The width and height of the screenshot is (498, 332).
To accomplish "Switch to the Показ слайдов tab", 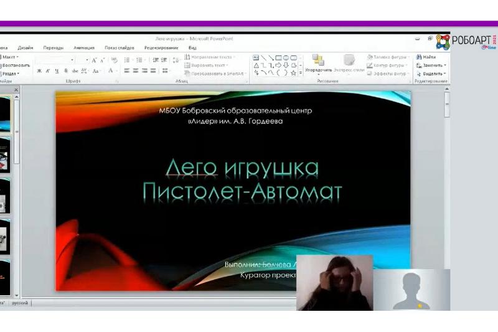I will (x=119, y=47).
